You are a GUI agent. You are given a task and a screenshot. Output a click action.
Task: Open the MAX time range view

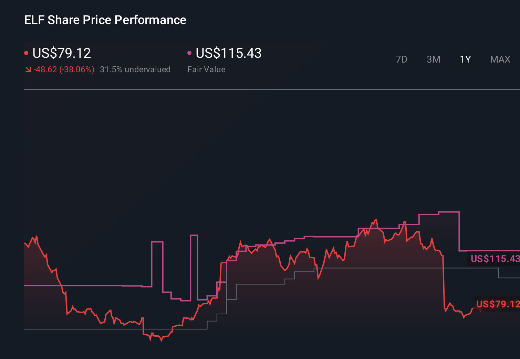tap(500, 59)
